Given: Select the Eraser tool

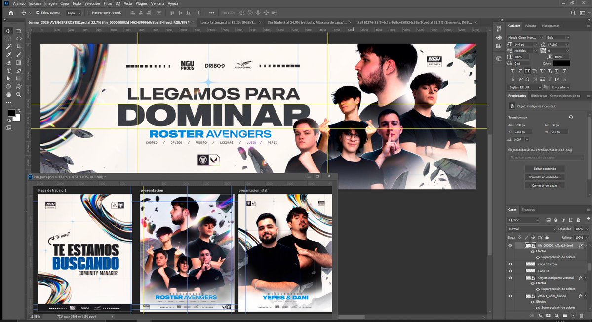Looking at the screenshot, I should click(9, 63).
